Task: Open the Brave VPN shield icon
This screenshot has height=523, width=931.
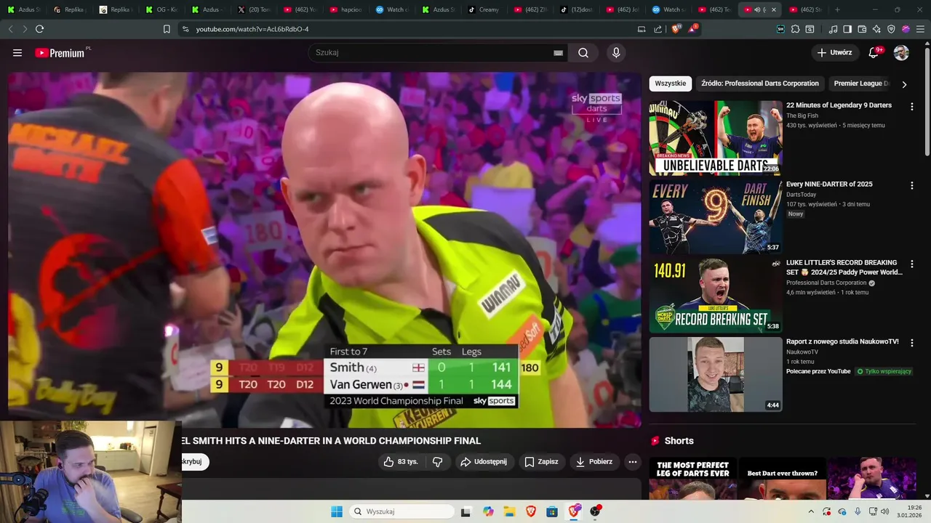Action: (891, 29)
